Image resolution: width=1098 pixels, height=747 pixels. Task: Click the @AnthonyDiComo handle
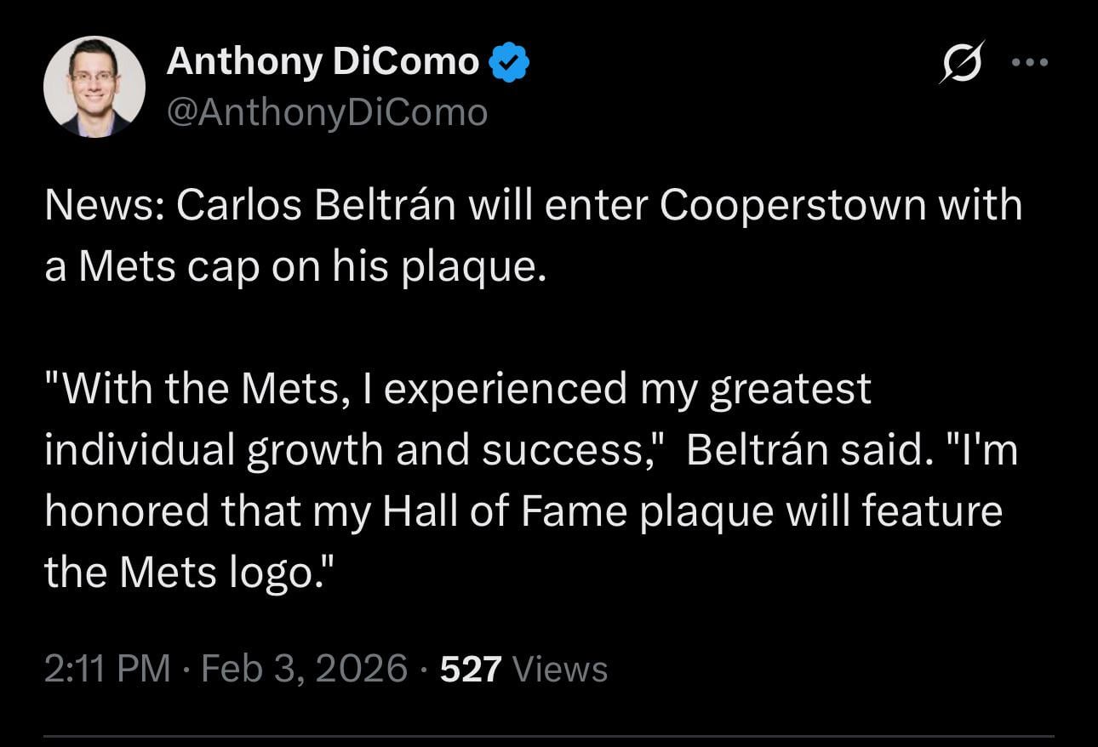329,111
